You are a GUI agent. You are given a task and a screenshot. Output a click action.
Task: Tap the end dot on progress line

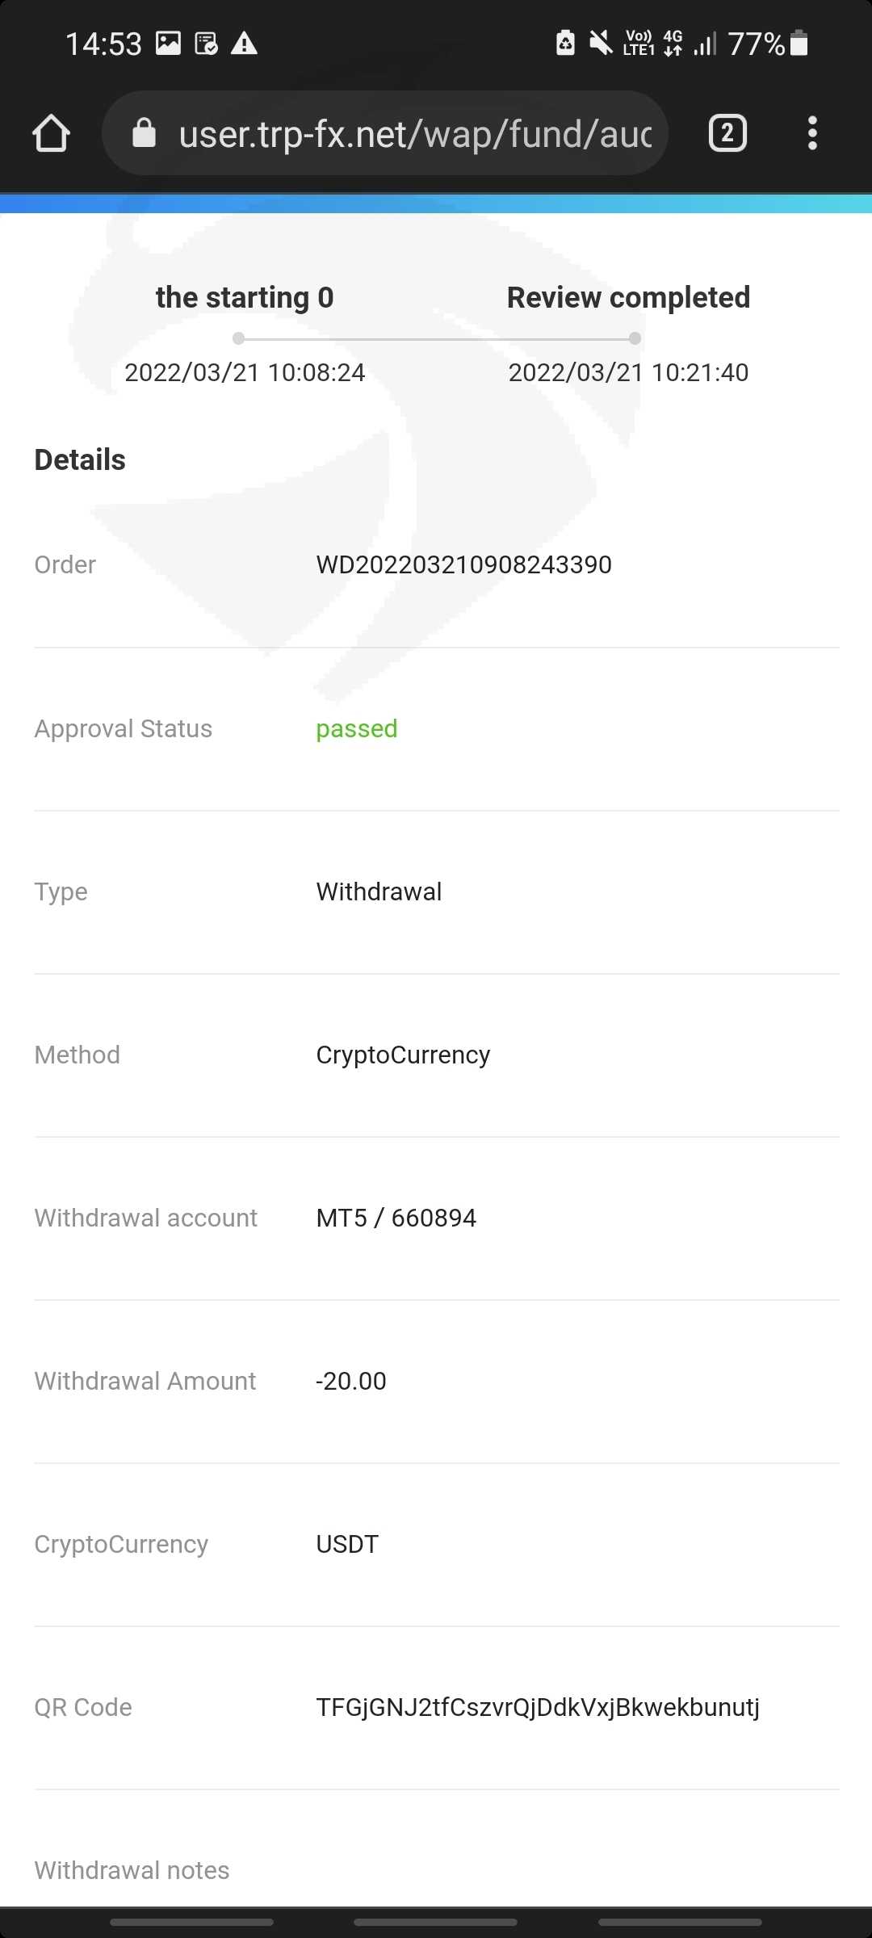pyautogui.click(x=635, y=338)
